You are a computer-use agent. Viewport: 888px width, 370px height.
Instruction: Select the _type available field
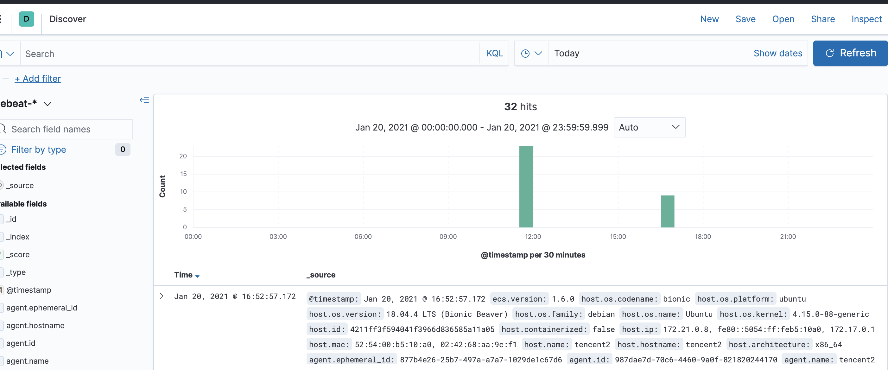(16, 272)
